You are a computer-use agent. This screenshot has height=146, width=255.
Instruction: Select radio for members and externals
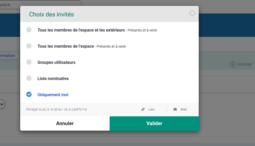[29, 30]
